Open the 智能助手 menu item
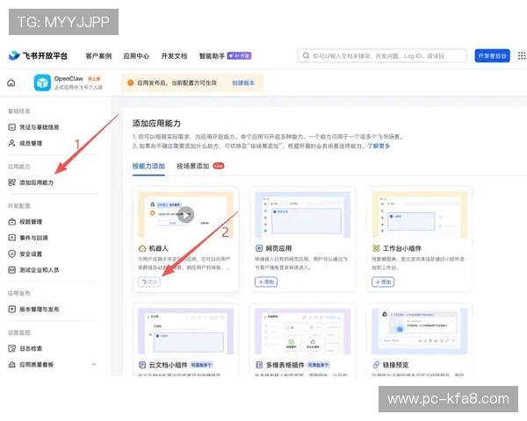Screen dimensions: 527x421 (212, 56)
